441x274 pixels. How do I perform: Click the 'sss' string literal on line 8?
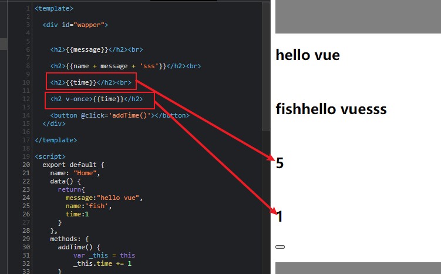pos(149,66)
